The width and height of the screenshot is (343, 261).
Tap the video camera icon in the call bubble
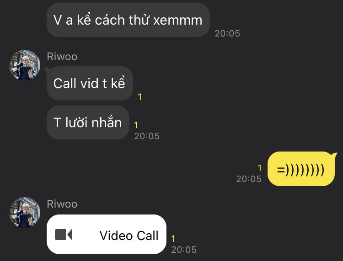[64, 235]
